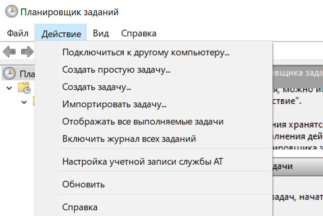Click Включить журнал всех заданий
The image size is (323, 216).
(129, 139)
